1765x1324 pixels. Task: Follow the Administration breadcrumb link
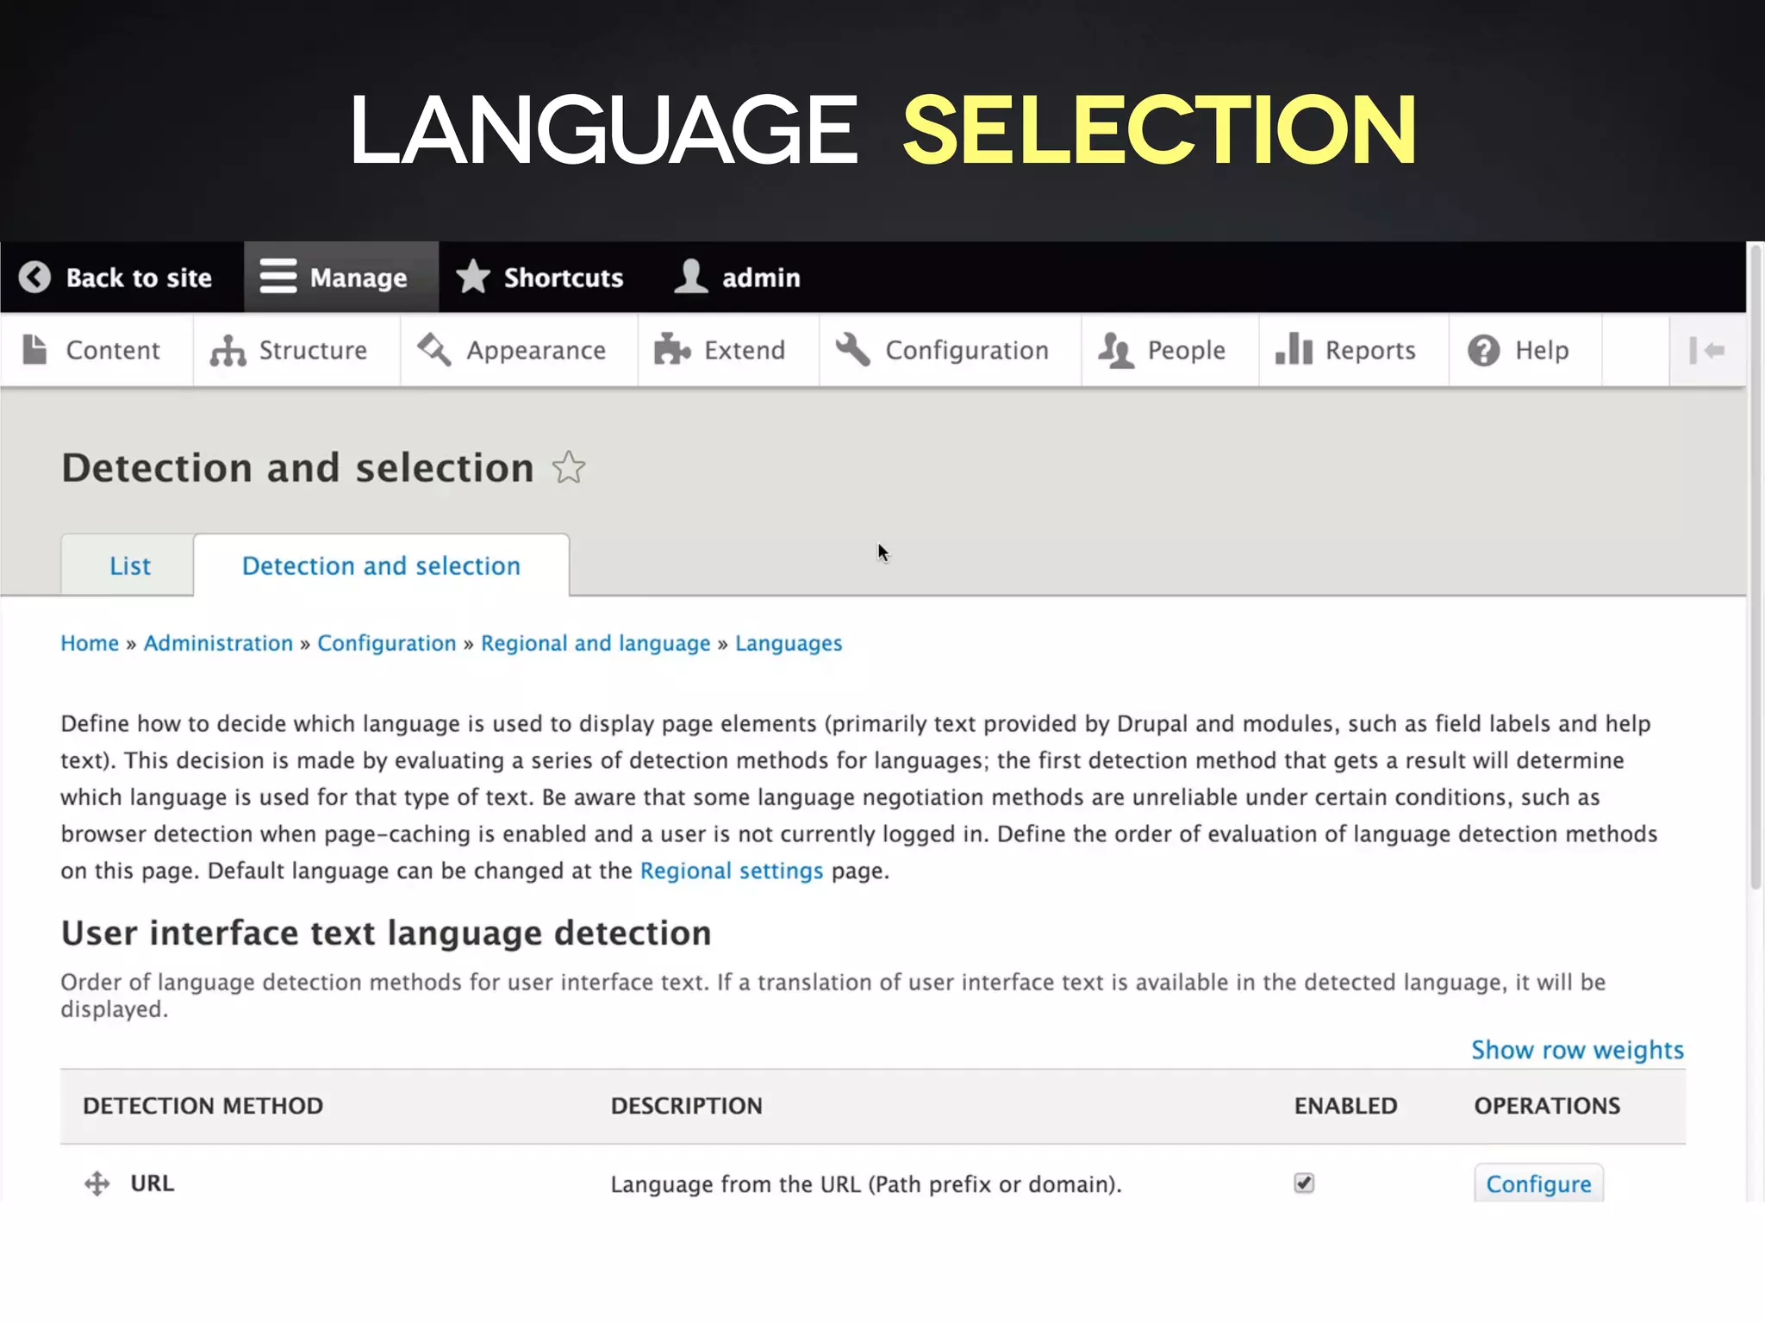[218, 643]
